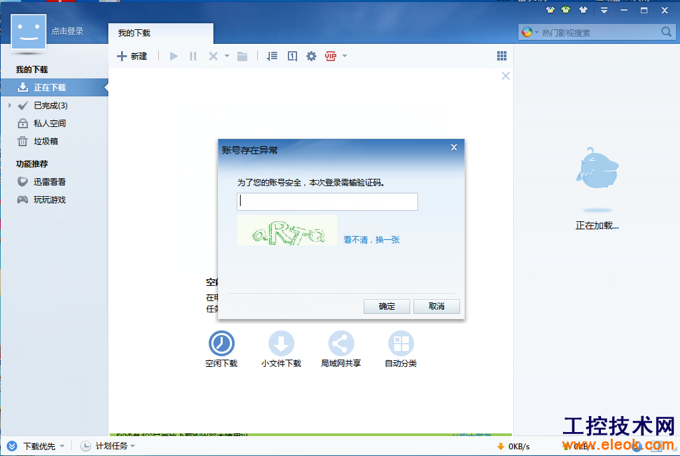Click the 看不清，换一张 link
This screenshot has width=680, height=456.
372,239
